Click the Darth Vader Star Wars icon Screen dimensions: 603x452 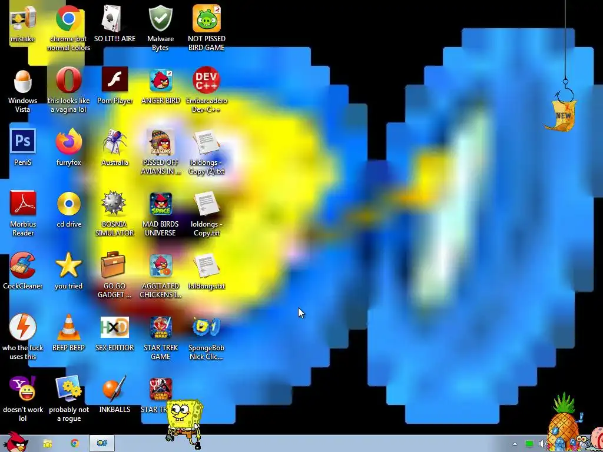160,389
